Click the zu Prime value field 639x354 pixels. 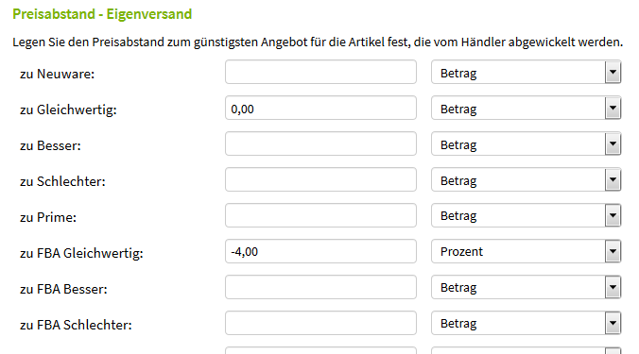[320, 215]
